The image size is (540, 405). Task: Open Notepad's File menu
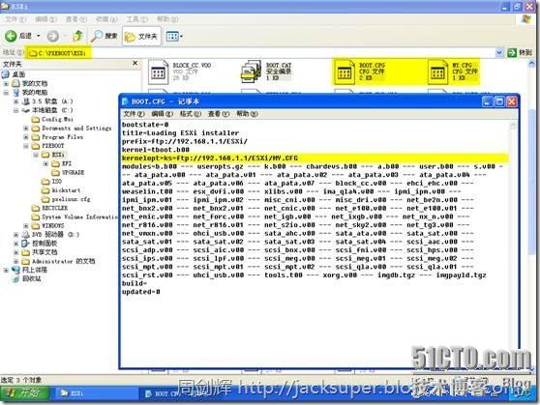[134, 113]
